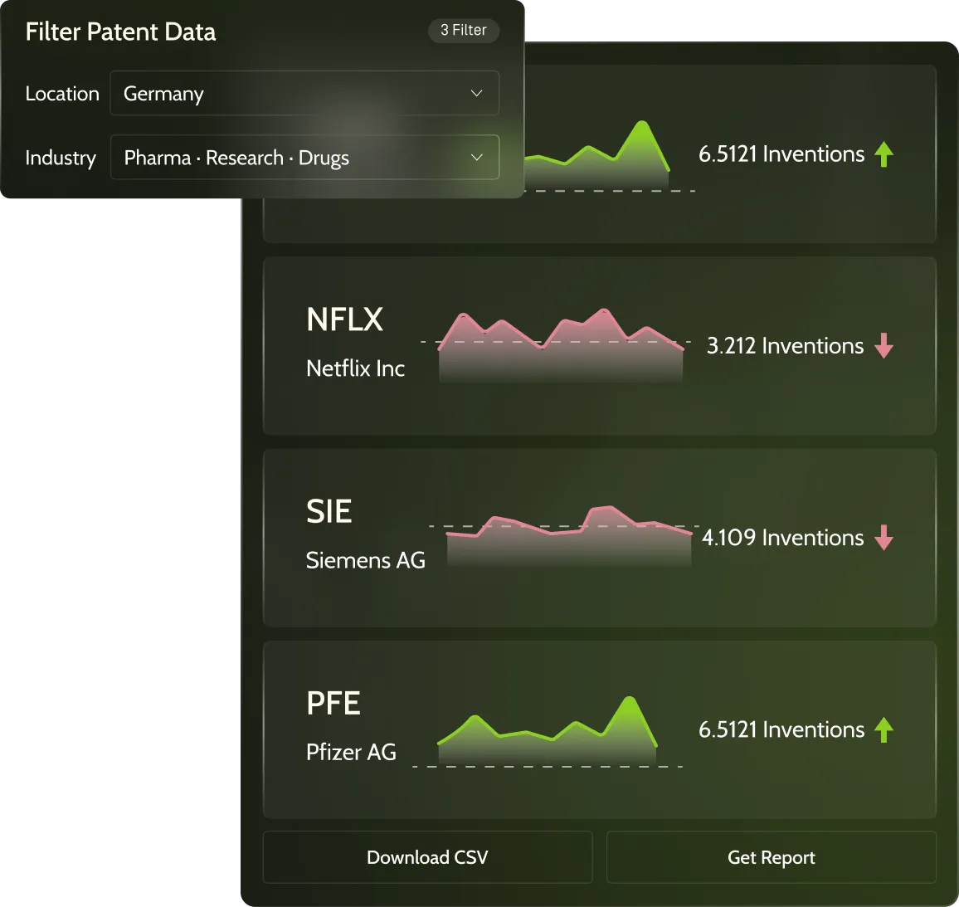
Task: Select the SIE ticker label
Action: coord(329,511)
